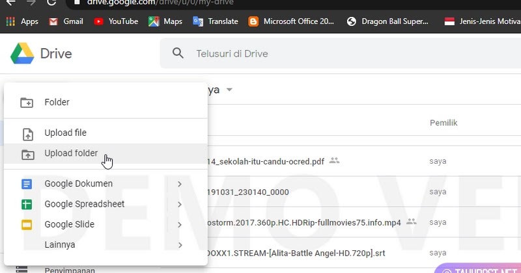Viewport: 521px width, 273px height.
Task: Click the shared icon beside the mp4 file
Action: tap(412, 221)
